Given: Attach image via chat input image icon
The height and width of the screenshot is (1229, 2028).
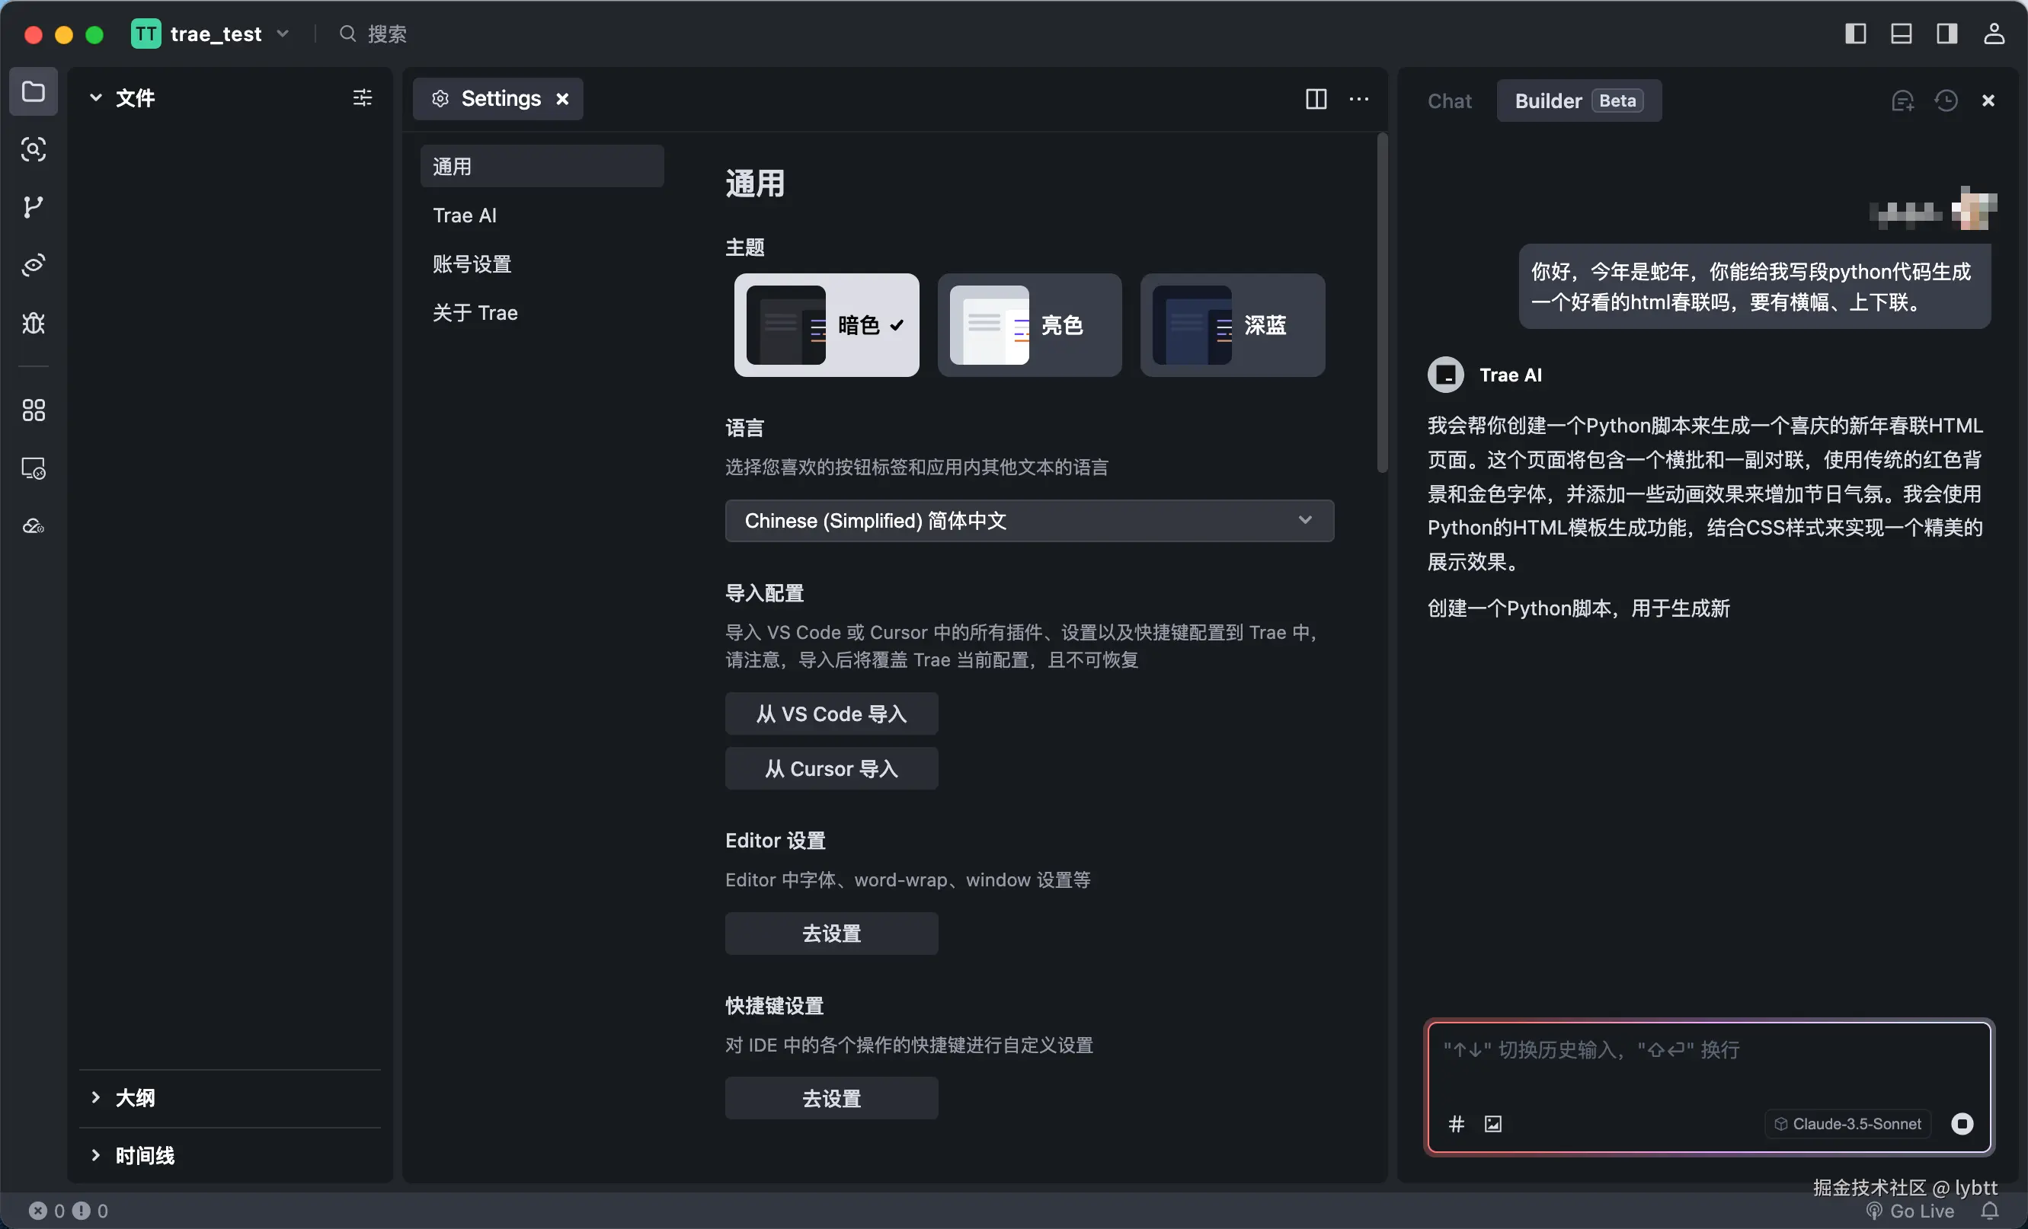Looking at the screenshot, I should point(1493,1124).
